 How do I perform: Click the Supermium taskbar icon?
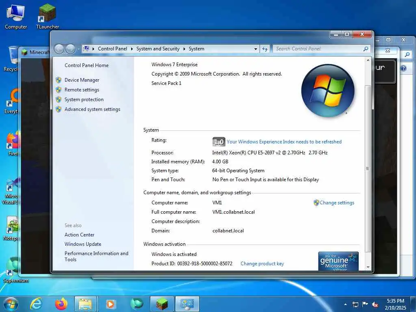(x=136, y=304)
